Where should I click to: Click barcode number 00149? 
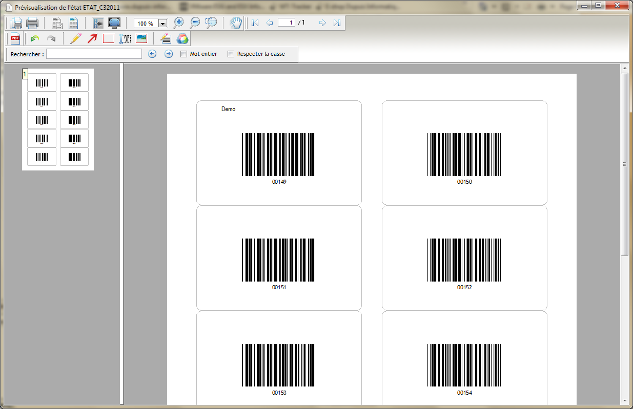pos(279,182)
